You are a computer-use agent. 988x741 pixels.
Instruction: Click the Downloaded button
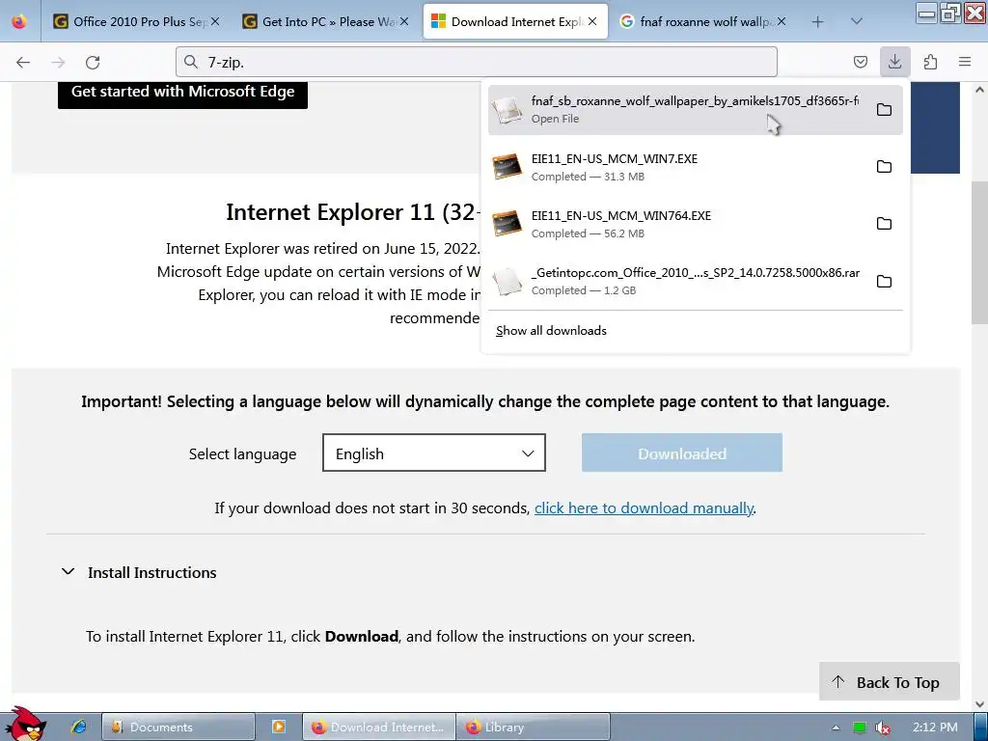(682, 453)
